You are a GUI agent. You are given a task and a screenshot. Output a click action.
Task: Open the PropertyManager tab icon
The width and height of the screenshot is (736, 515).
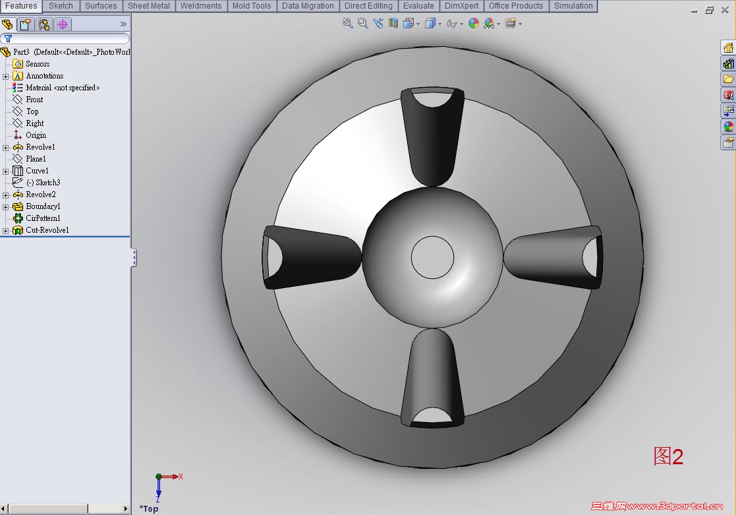(26, 24)
